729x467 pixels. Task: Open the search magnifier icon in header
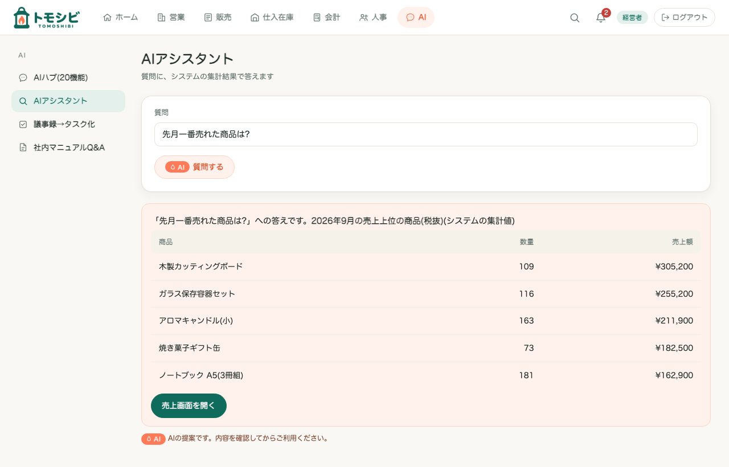click(x=575, y=18)
